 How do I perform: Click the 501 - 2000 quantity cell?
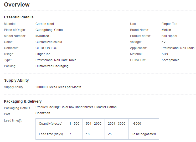(94, 124)
